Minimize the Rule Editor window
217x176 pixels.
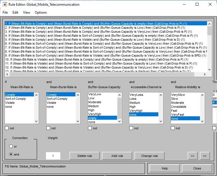tap(184, 4)
